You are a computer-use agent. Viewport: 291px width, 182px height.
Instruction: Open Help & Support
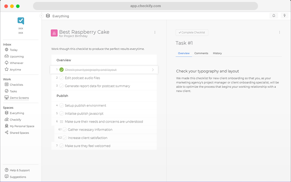coord(19,170)
